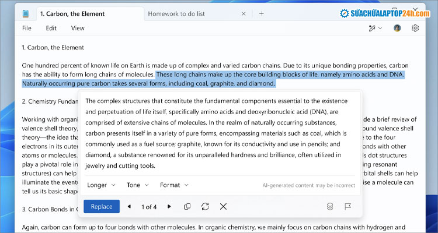
Task: Report the rewrite using the flag icon
Action: pos(347,206)
